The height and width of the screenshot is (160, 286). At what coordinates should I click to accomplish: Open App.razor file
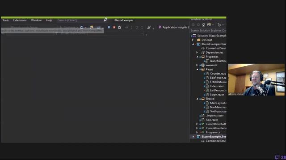pyautogui.click(x=212, y=120)
